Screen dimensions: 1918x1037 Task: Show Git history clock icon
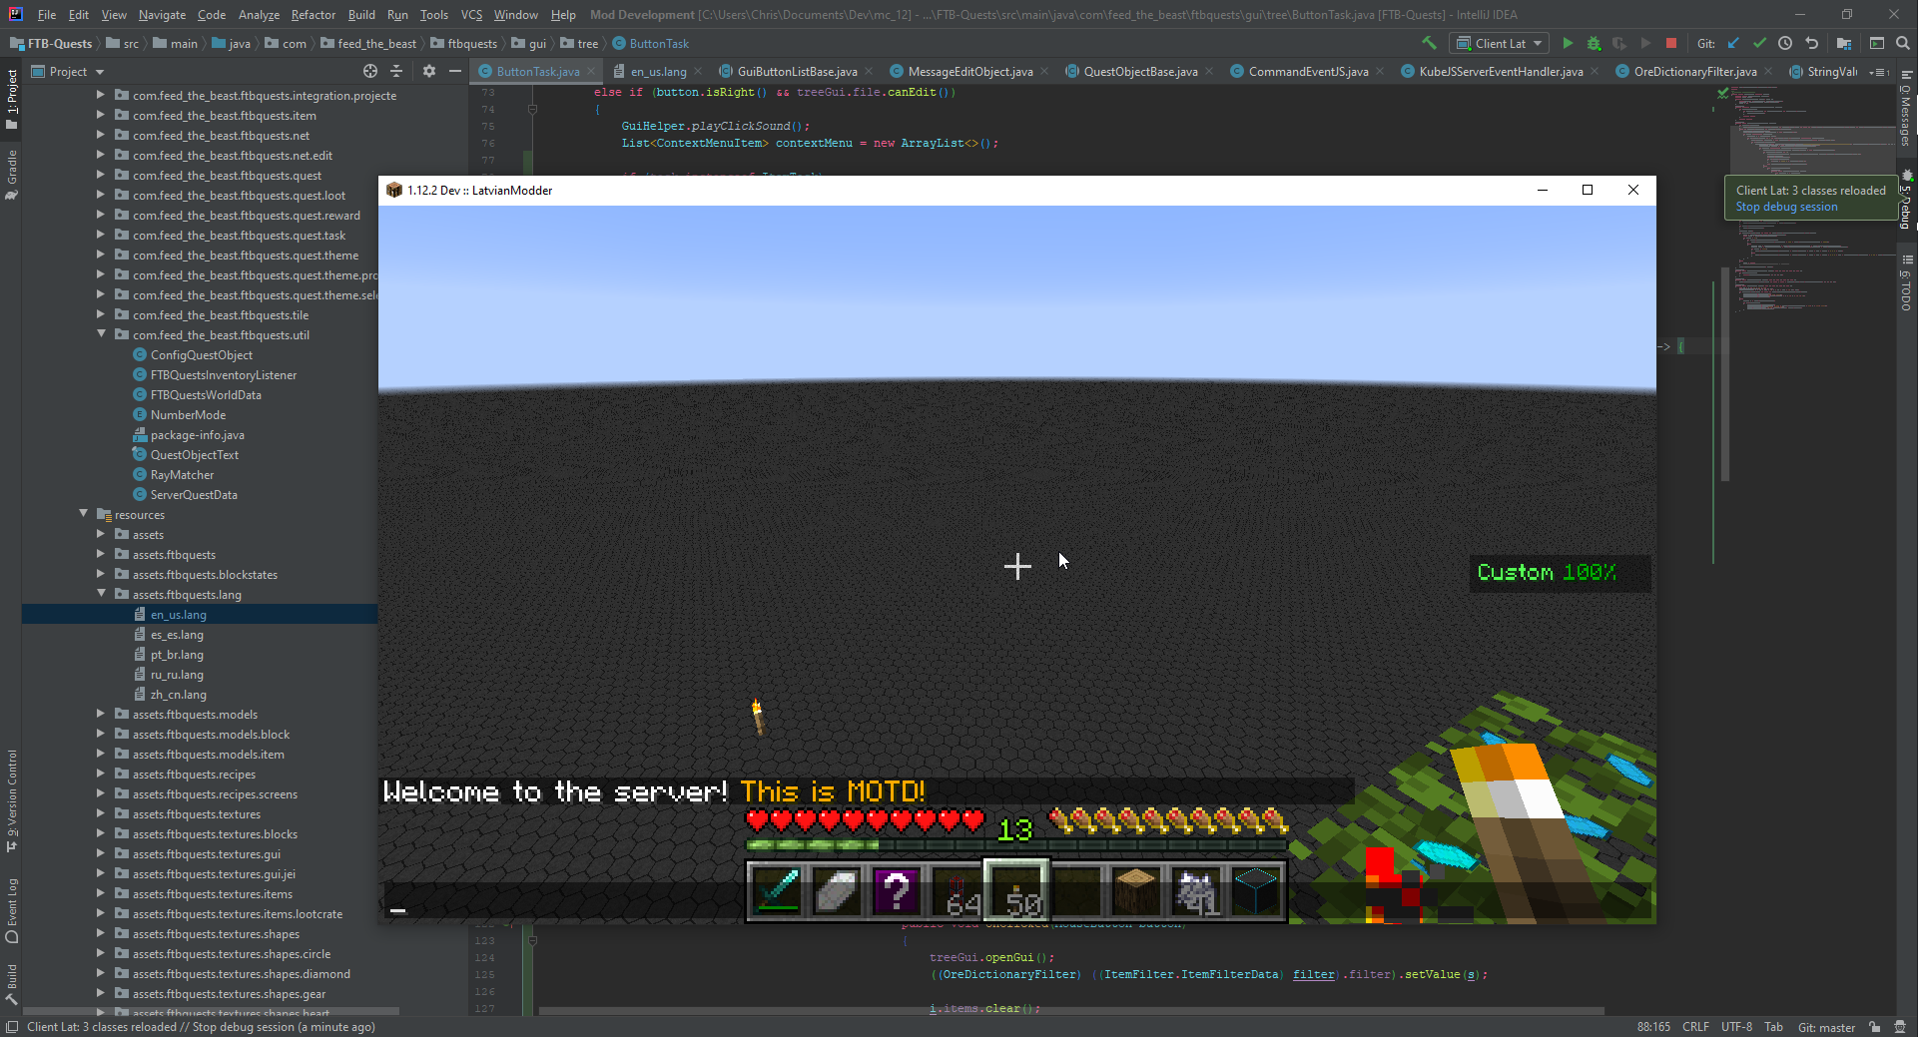tap(1785, 43)
